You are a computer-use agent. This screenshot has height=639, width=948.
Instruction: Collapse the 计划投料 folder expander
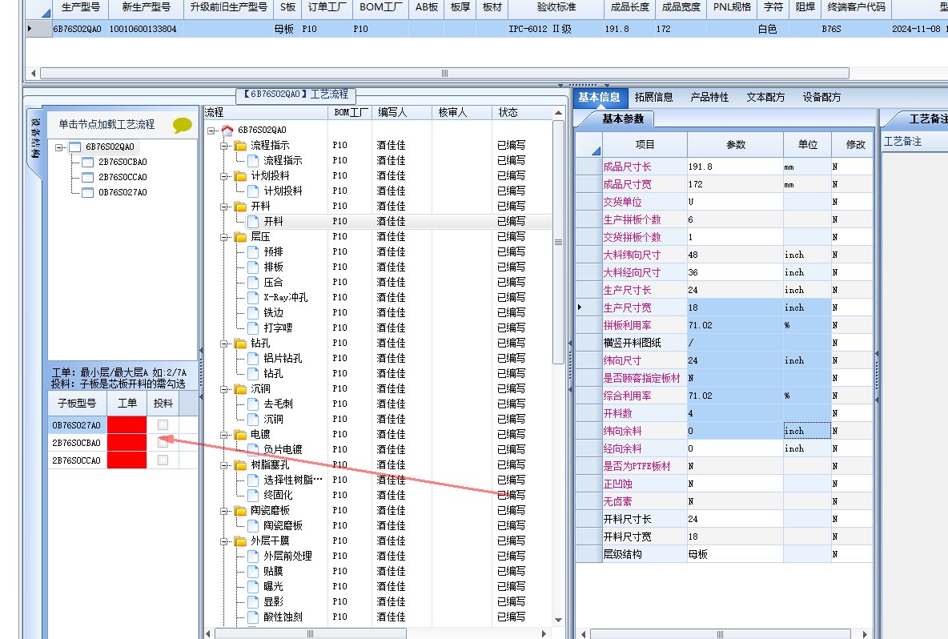pyautogui.click(x=224, y=176)
